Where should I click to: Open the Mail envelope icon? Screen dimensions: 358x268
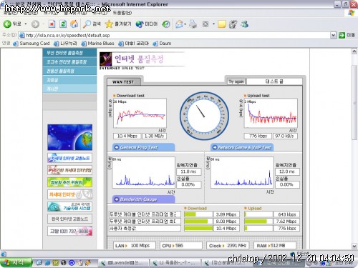pyautogui.click(x=179, y=24)
